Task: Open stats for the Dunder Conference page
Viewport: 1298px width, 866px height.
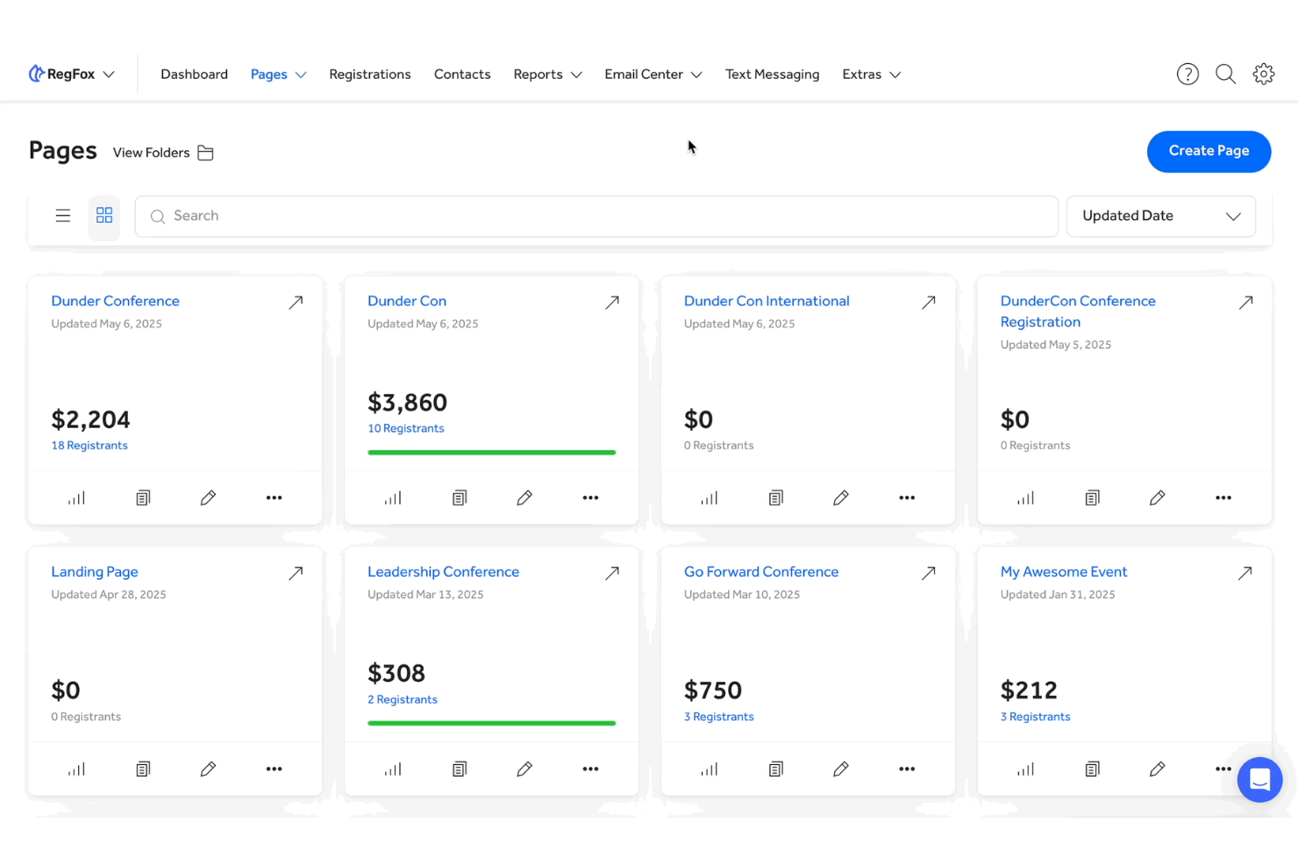Action: point(76,497)
